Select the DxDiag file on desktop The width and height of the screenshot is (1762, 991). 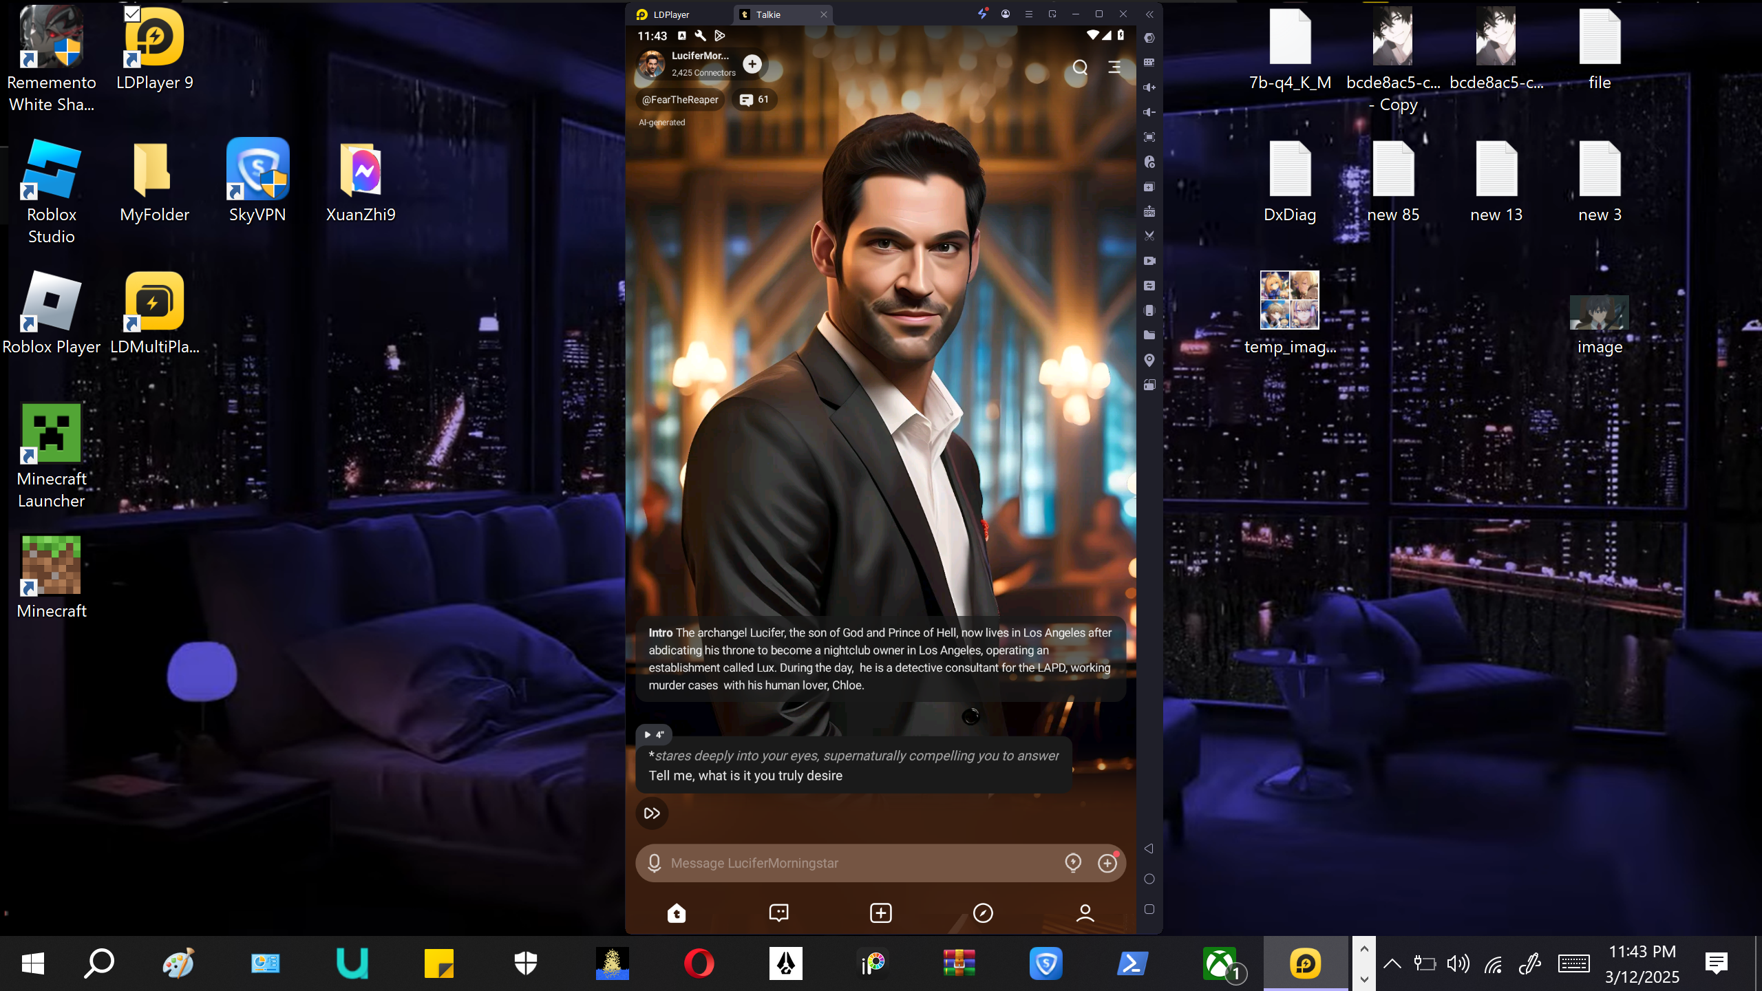pyautogui.click(x=1290, y=180)
